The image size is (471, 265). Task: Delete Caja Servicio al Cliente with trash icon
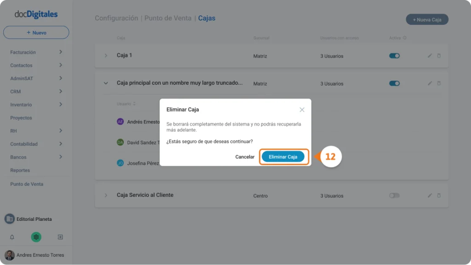pos(439,195)
